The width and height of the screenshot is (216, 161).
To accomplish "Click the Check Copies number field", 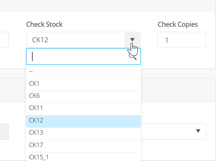I will [182, 40].
